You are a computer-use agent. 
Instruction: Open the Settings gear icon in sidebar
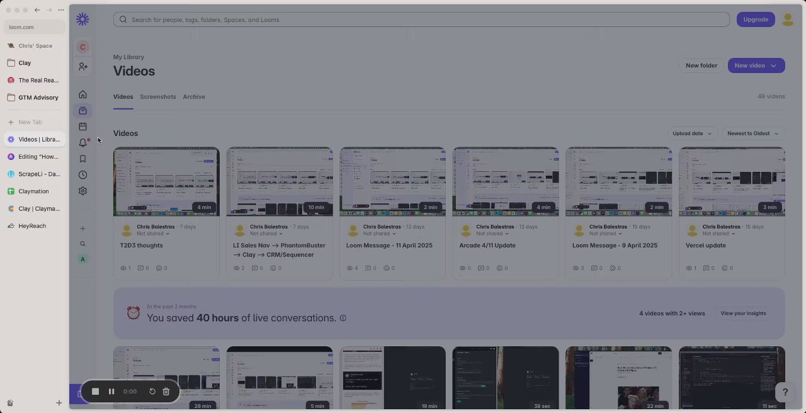pos(82,191)
